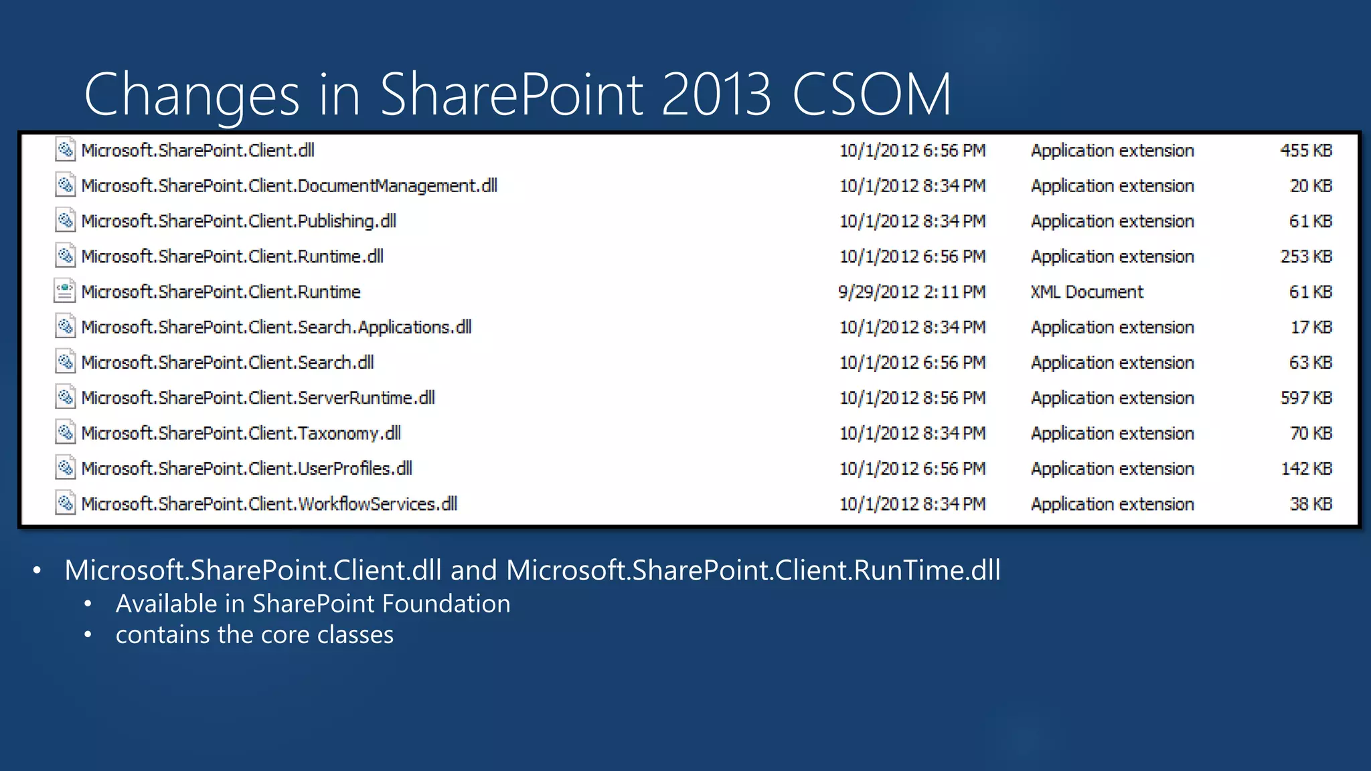
Task: Click the XML Document type cell
Action: point(1087,292)
